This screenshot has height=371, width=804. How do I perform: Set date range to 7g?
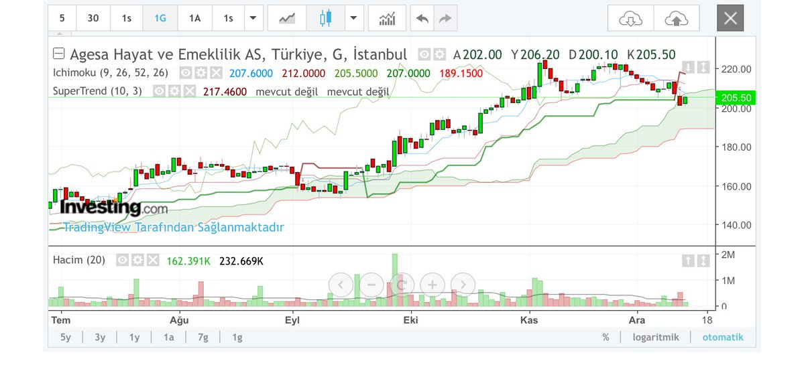[x=203, y=338]
